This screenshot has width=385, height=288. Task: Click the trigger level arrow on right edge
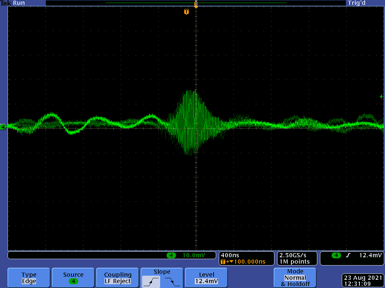tap(382, 97)
